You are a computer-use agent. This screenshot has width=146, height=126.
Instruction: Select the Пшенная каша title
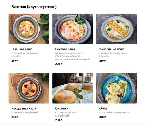click(22, 49)
